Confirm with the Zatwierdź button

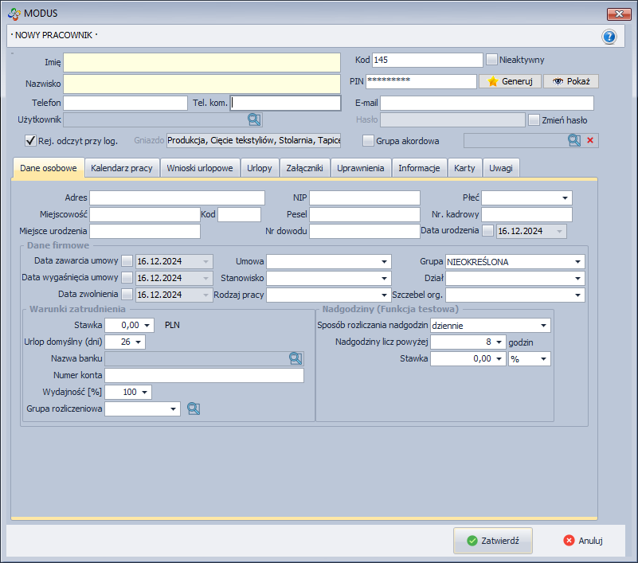(493, 540)
